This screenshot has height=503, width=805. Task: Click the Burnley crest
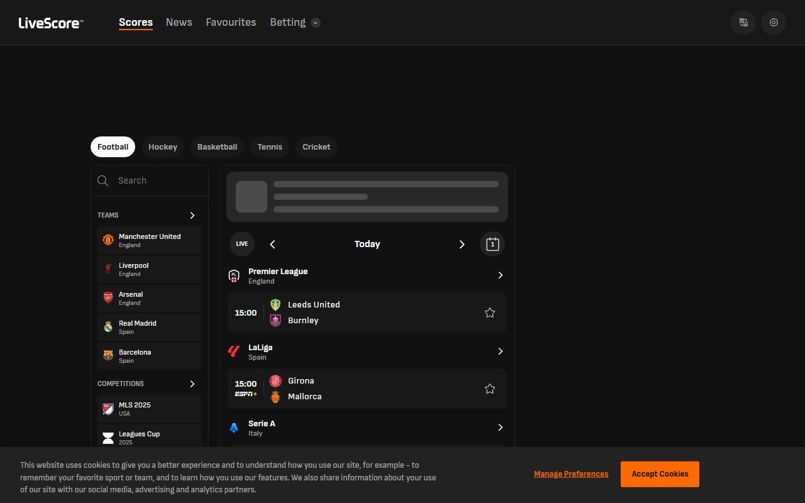pos(275,320)
